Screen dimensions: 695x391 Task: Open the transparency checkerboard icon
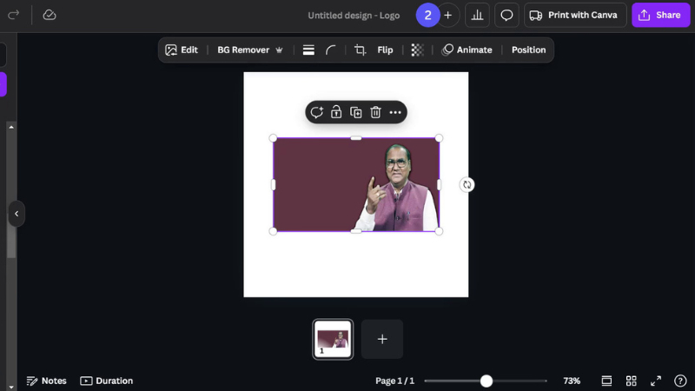pyautogui.click(x=417, y=50)
